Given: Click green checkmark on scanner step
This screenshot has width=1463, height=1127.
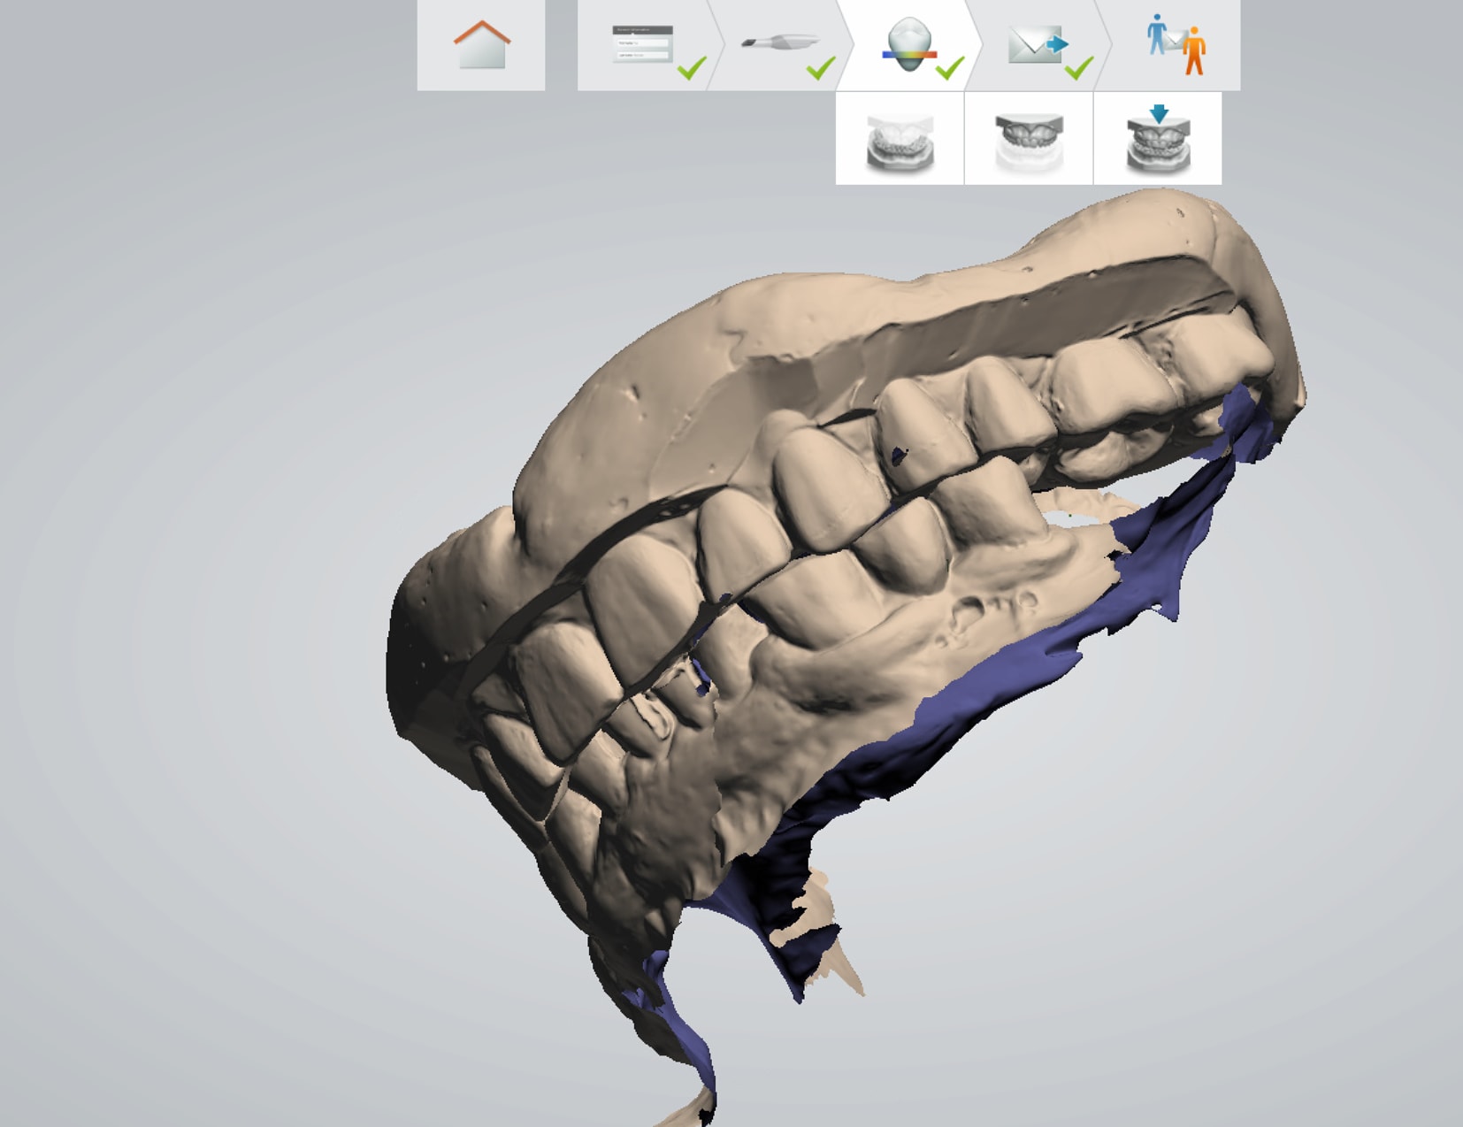Looking at the screenshot, I should pos(821,68).
